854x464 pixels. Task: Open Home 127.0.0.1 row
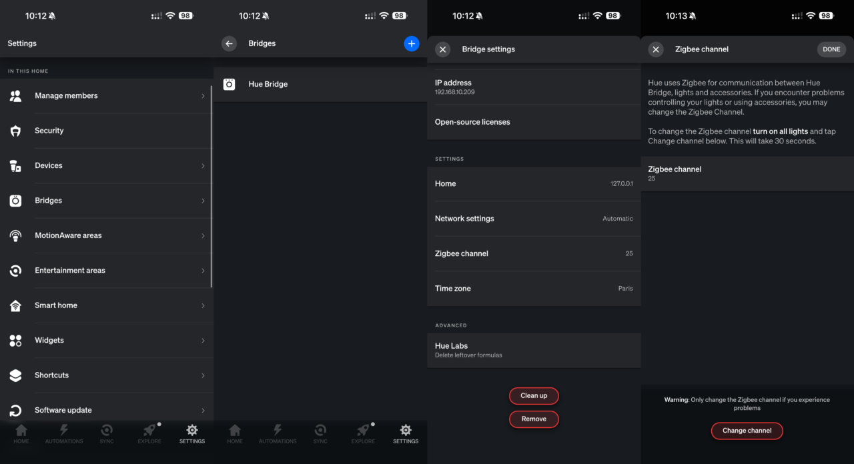[x=534, y=183]
